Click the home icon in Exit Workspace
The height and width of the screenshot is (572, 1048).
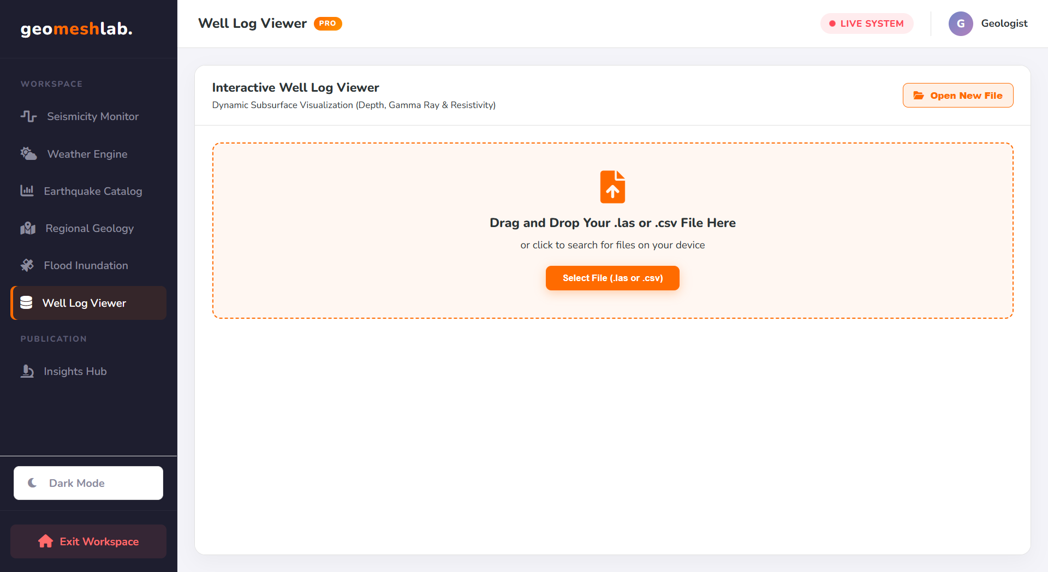tap(46, 541)
